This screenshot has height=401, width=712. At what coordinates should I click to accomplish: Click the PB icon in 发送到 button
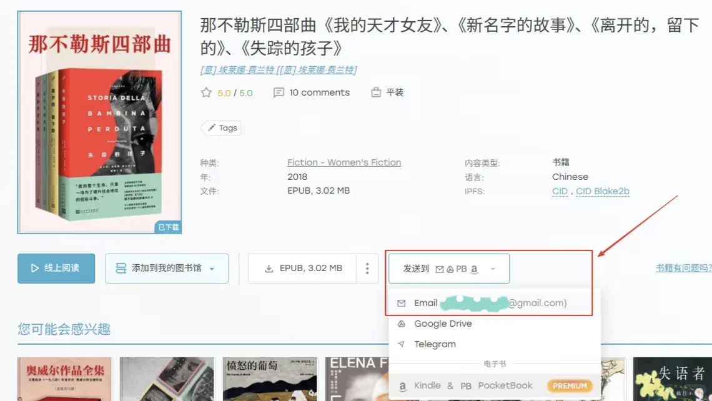pos(462,269)
